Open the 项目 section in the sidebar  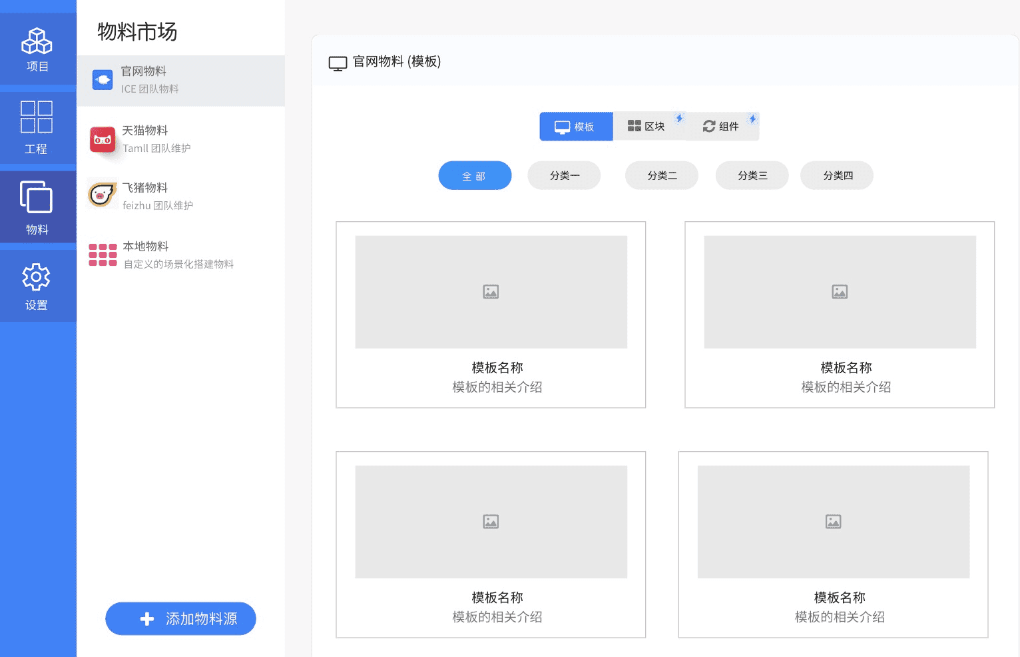(x=37, y=49)
